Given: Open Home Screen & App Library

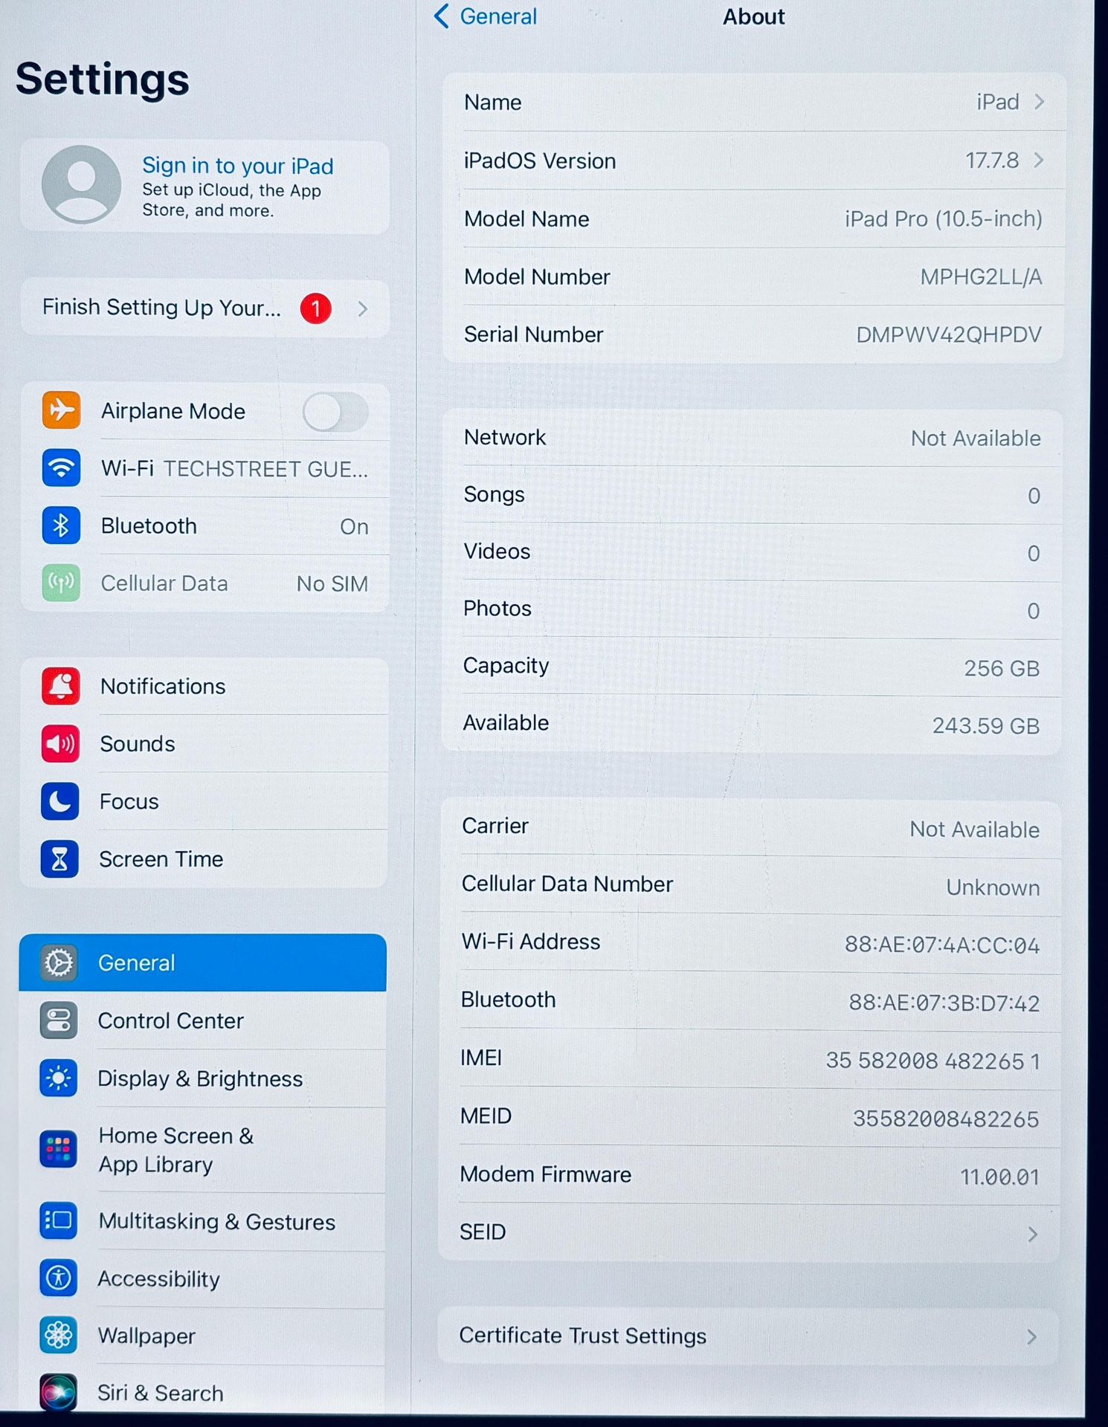Looking at the screenshot, I should (202, 1150).
